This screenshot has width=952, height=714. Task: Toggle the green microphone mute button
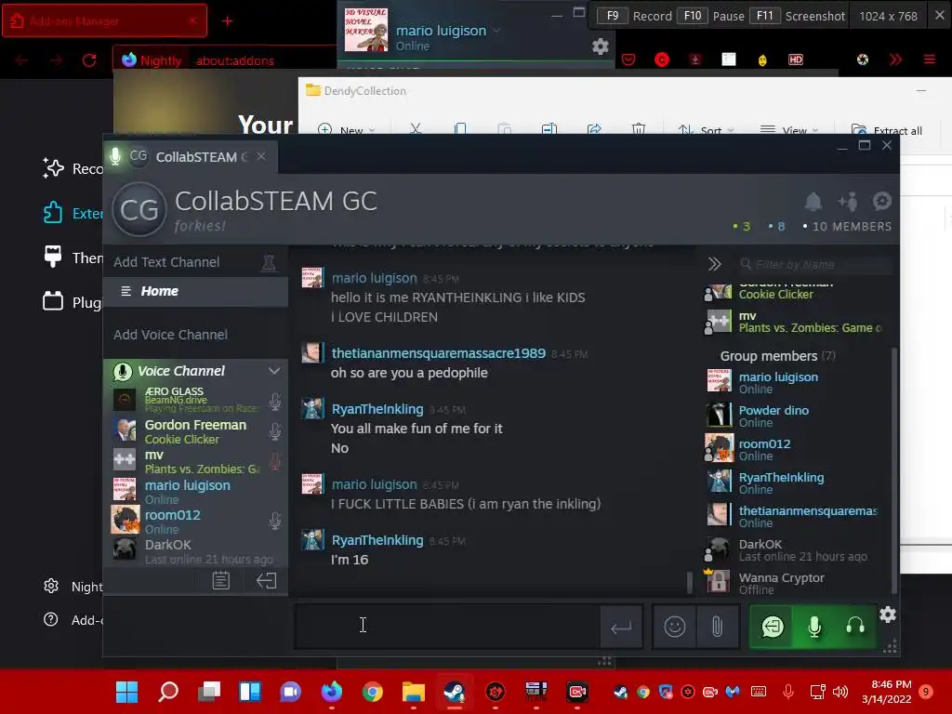pyautogui.click(x=814, y=627)
